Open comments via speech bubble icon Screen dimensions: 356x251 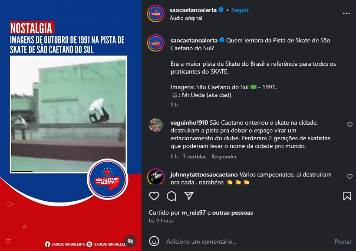pos(171,196)
